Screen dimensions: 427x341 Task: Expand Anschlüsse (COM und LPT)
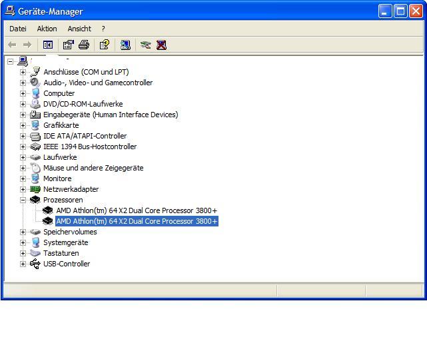[23, 72]
